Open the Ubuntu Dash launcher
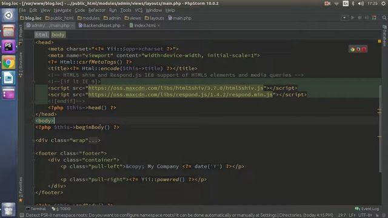 point(8,15)
